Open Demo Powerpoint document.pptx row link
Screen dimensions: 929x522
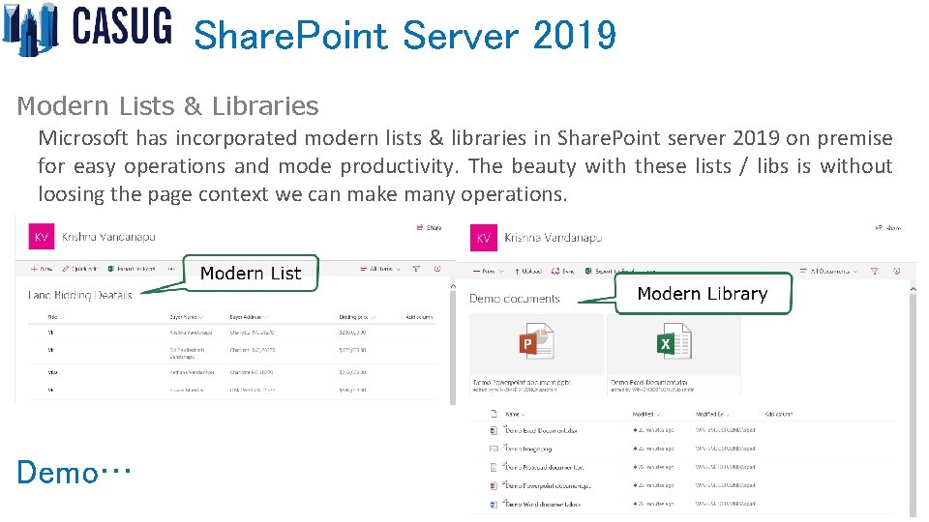(548, 486)
